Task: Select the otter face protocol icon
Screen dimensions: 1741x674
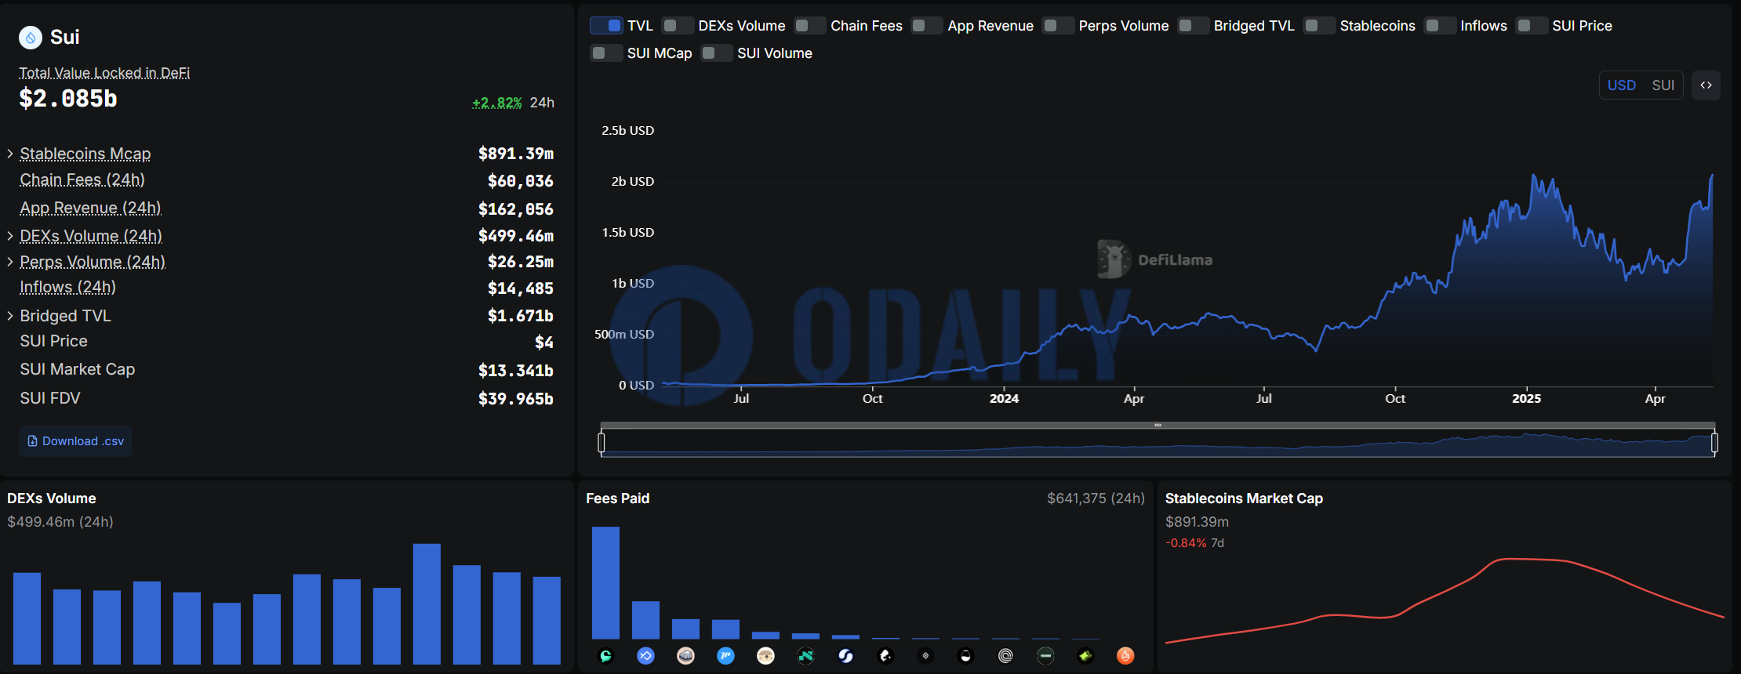Action: 765,656
